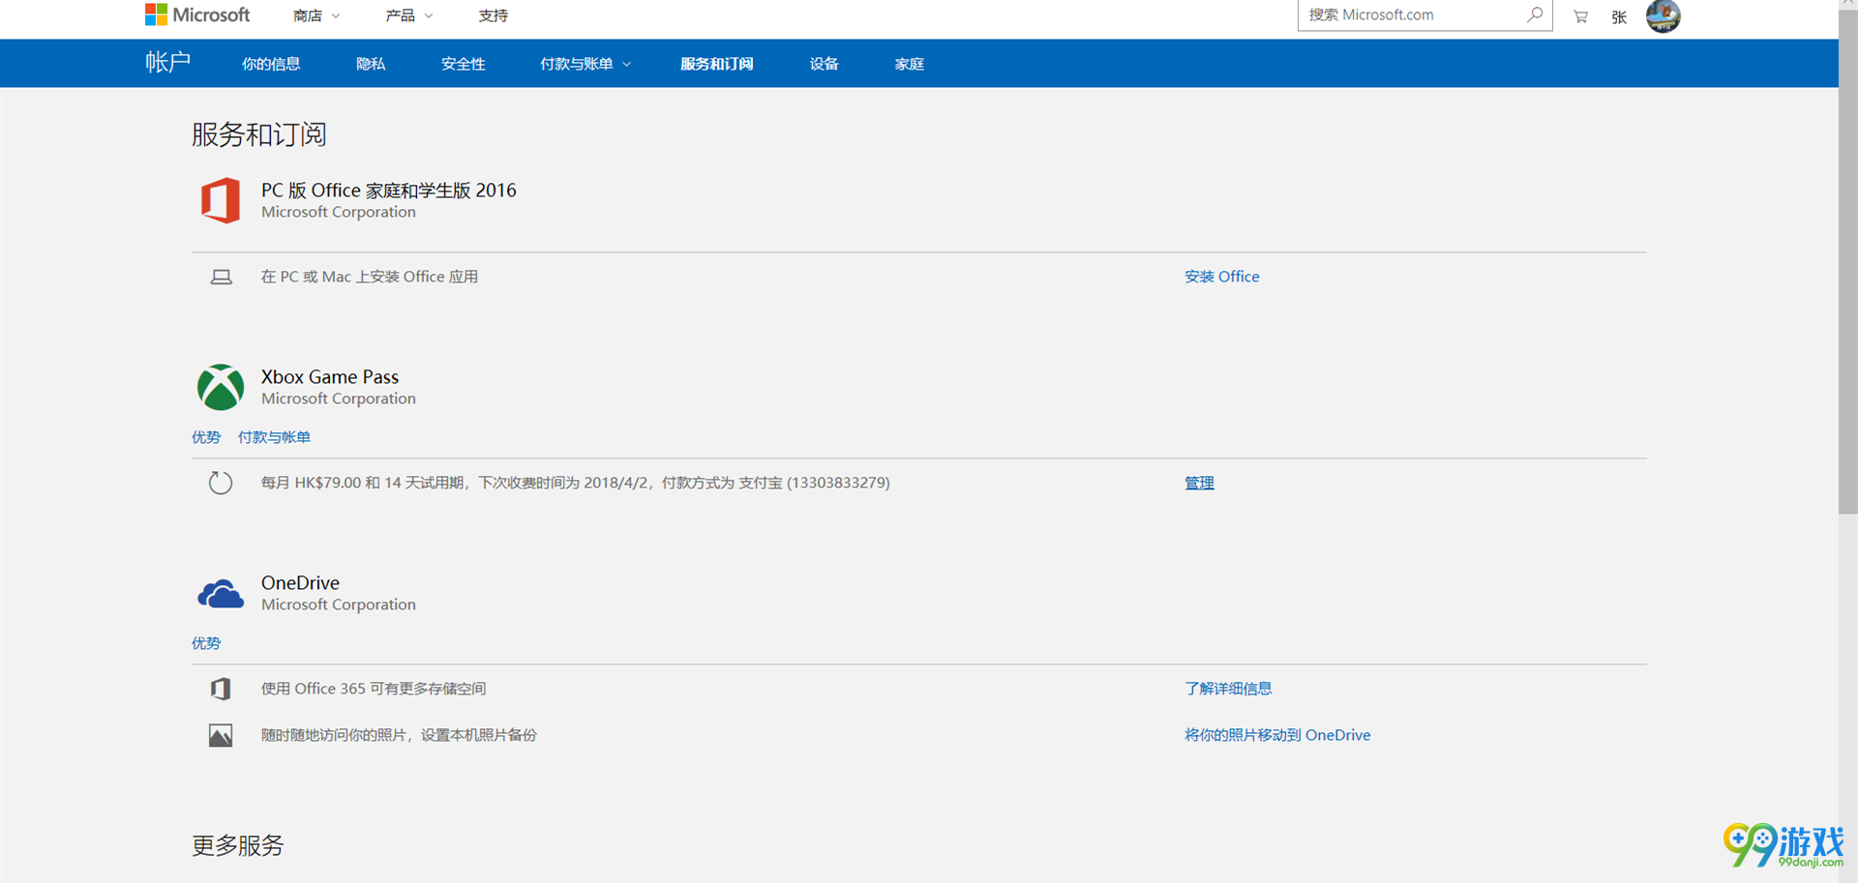
Task: Open 付款与帐单 link under Xbox Game Pass
Action: pos(274,437)
